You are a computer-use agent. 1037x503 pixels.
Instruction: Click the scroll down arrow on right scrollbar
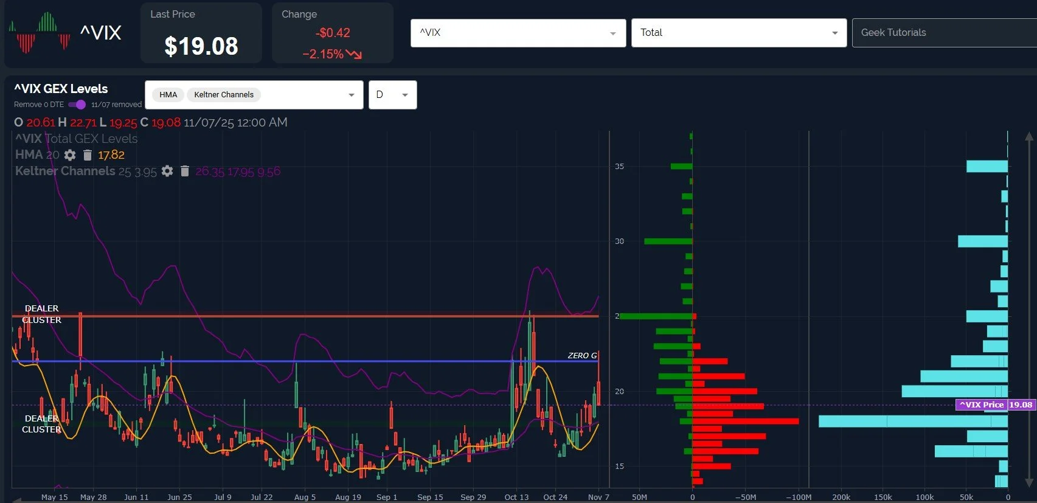pos(1029,482)
